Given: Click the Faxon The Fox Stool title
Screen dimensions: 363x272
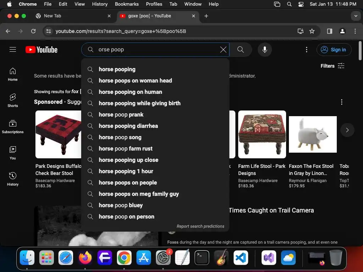Looking at the screenshot, I should click(x=311, y=170).
